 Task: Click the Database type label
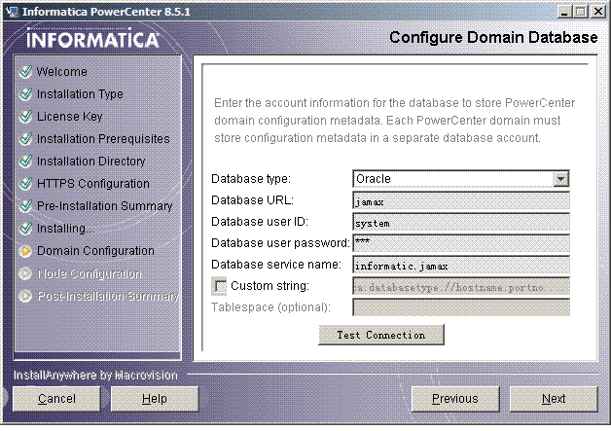(x=251, y=179)
